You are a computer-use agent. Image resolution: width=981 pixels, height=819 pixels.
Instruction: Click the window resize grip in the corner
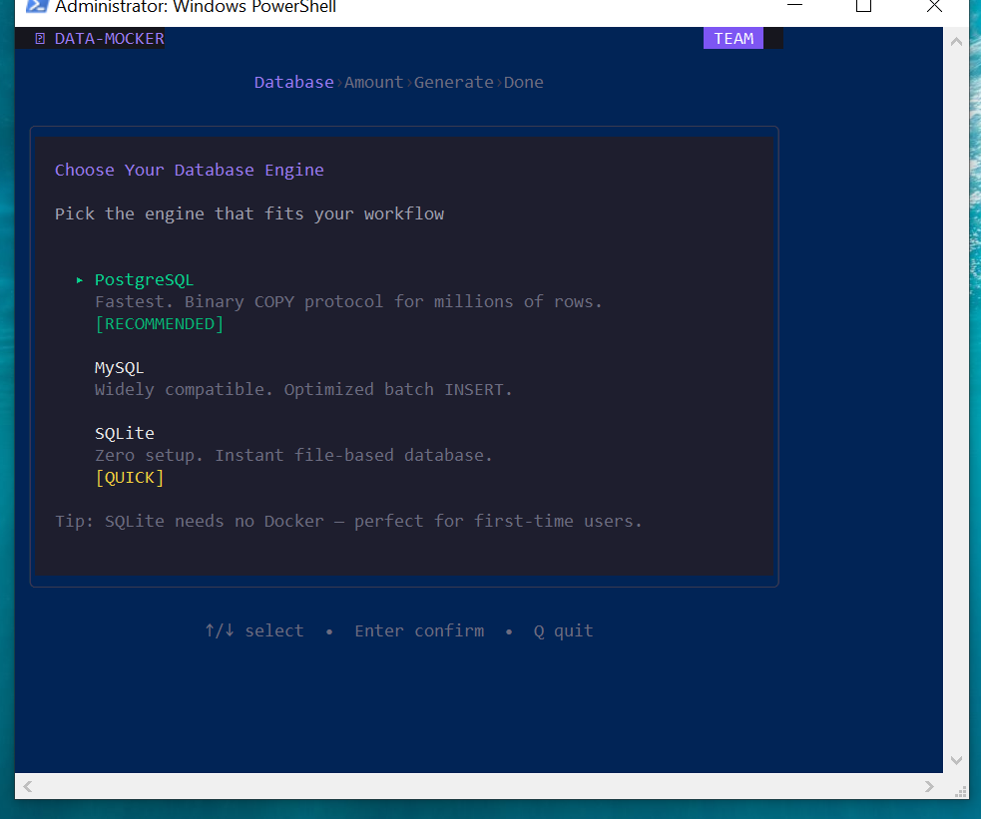tap(961, 791)
